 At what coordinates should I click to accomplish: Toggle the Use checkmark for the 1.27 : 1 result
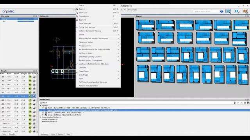click(30, 112)
